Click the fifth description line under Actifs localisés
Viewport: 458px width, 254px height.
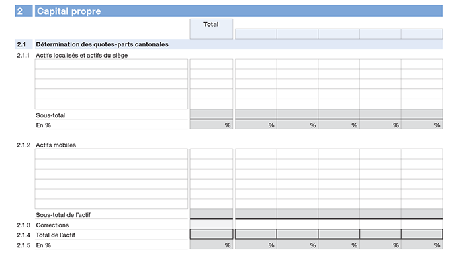pos(111,104)
